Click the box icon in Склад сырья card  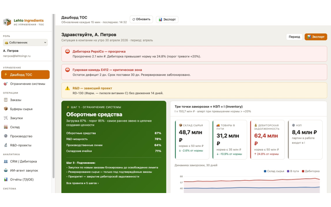coord(180,125)
